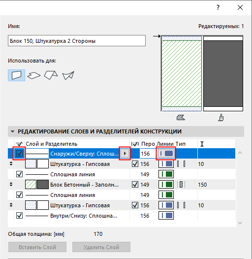Click the Удалить Слой button
Screen dimensions: 252x259
click(101, 247)
